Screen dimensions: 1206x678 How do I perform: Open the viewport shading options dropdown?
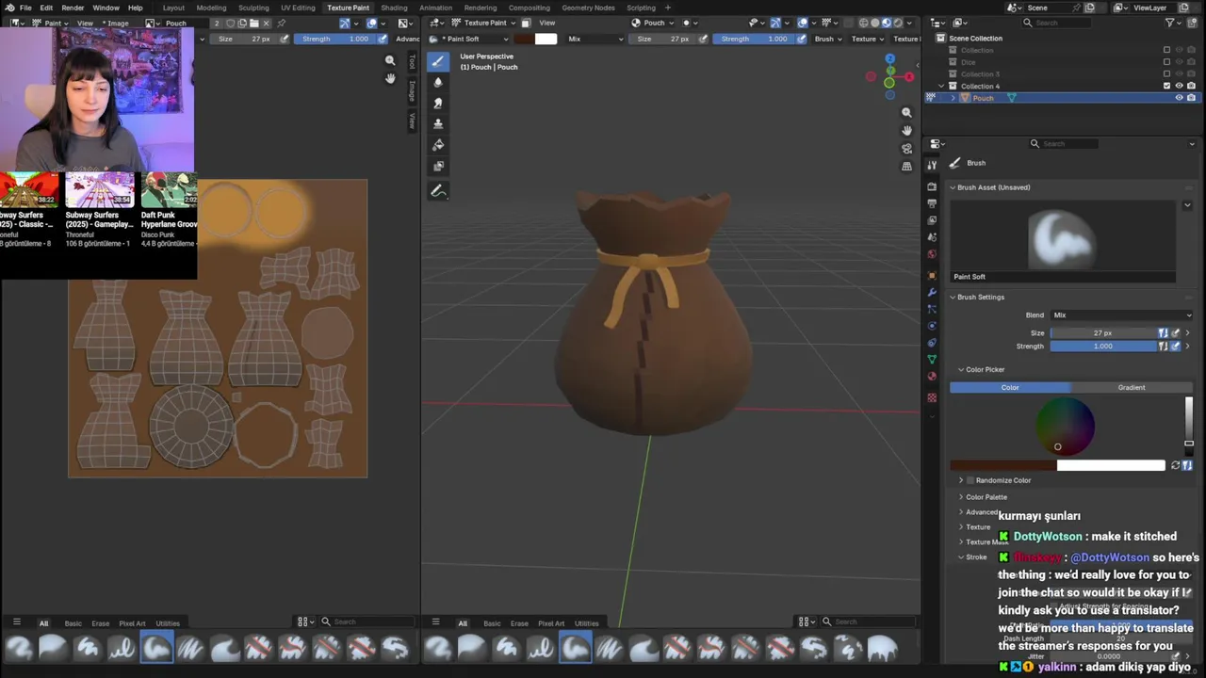(911, 23)
